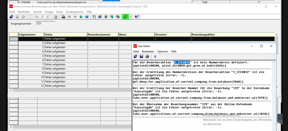The height and width of the screenshot is (131, 288).
Task: Click the Vorname column header
Action: click(173, 34)
